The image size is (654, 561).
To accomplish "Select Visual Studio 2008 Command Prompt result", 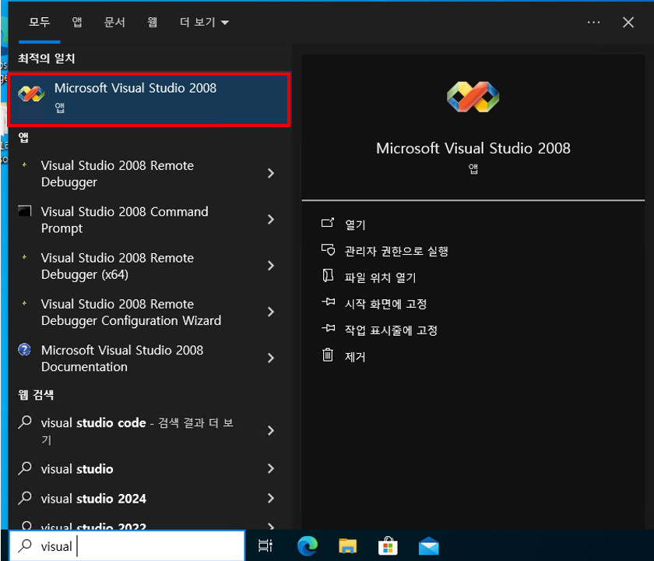I will click(125, 220).
